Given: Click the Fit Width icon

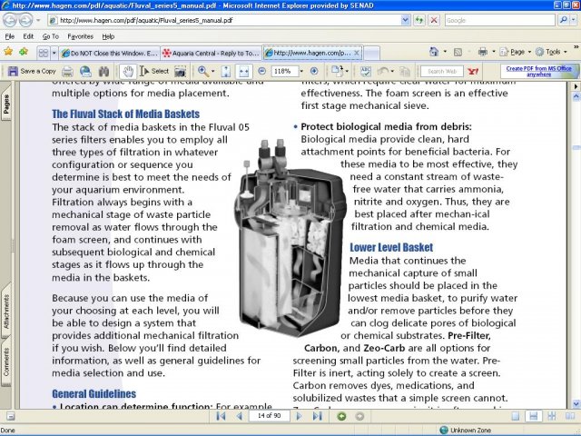Looking at the screenshot, I should pyautogui.click(x=244, y=71).
